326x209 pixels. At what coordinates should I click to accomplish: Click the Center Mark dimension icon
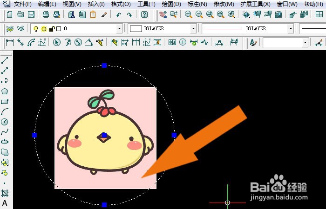click(183, 43)
